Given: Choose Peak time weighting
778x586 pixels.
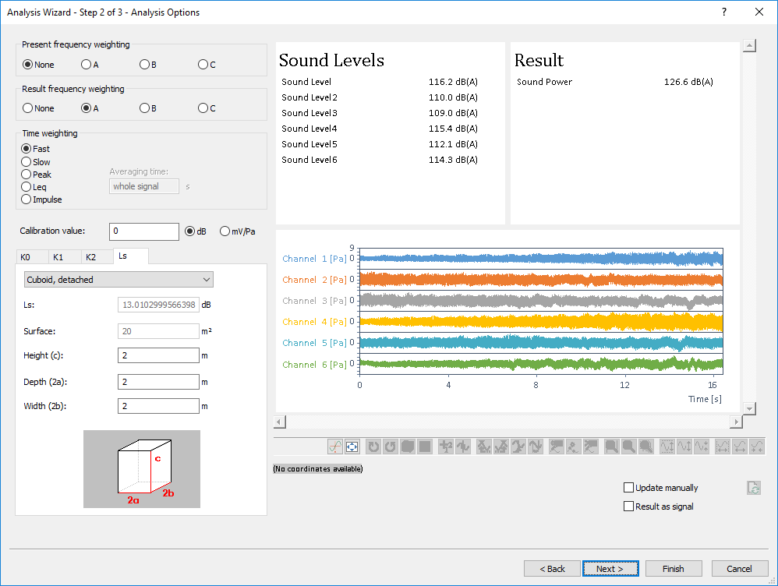Looking at the screenshot, I should click(36, 174).
